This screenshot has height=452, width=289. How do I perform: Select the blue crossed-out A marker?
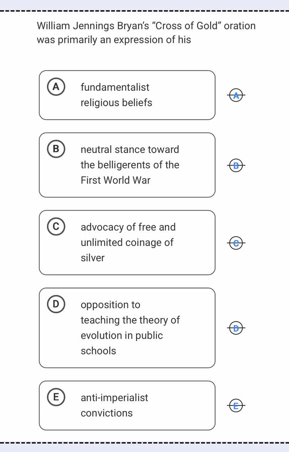point(236,95)
